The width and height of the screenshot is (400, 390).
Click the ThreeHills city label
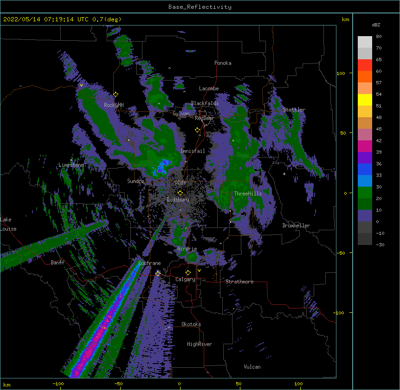(248, 194)
